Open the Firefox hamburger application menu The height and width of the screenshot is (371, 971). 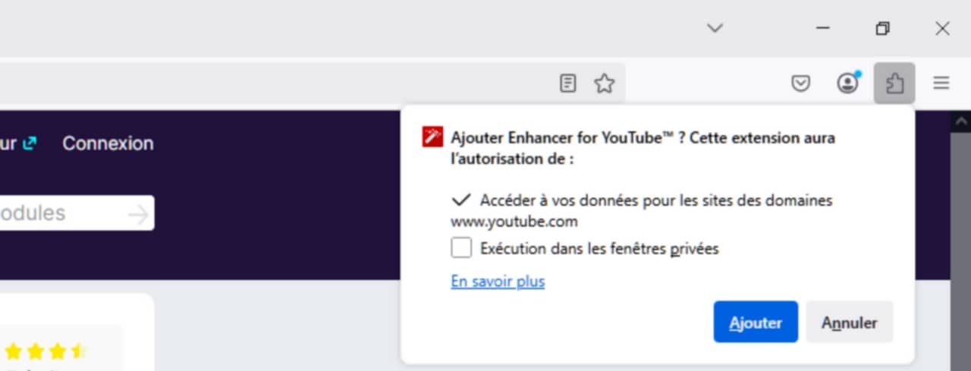click(x=941, y=83)
